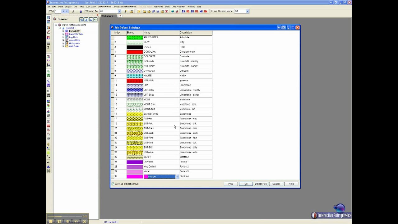This screenshot has height=224, width=398.
Task: Click the MS toolbar icon
Action: (x=196, y=11)
